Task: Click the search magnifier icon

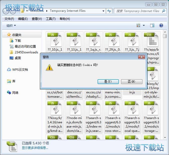Action: coord(164,11)
